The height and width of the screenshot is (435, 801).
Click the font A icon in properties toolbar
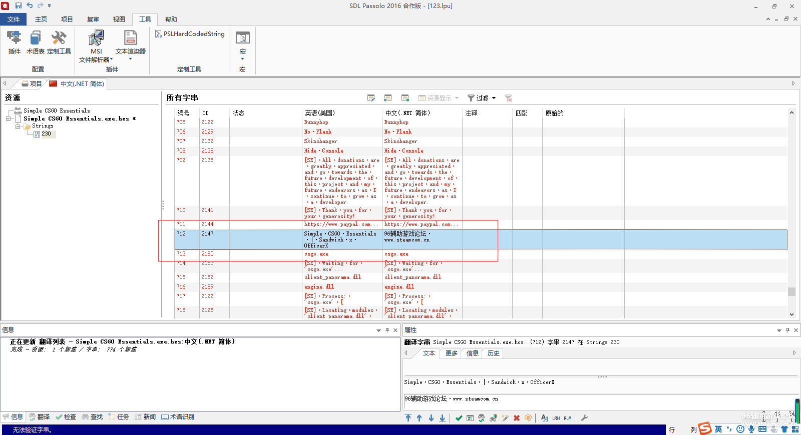544,418
